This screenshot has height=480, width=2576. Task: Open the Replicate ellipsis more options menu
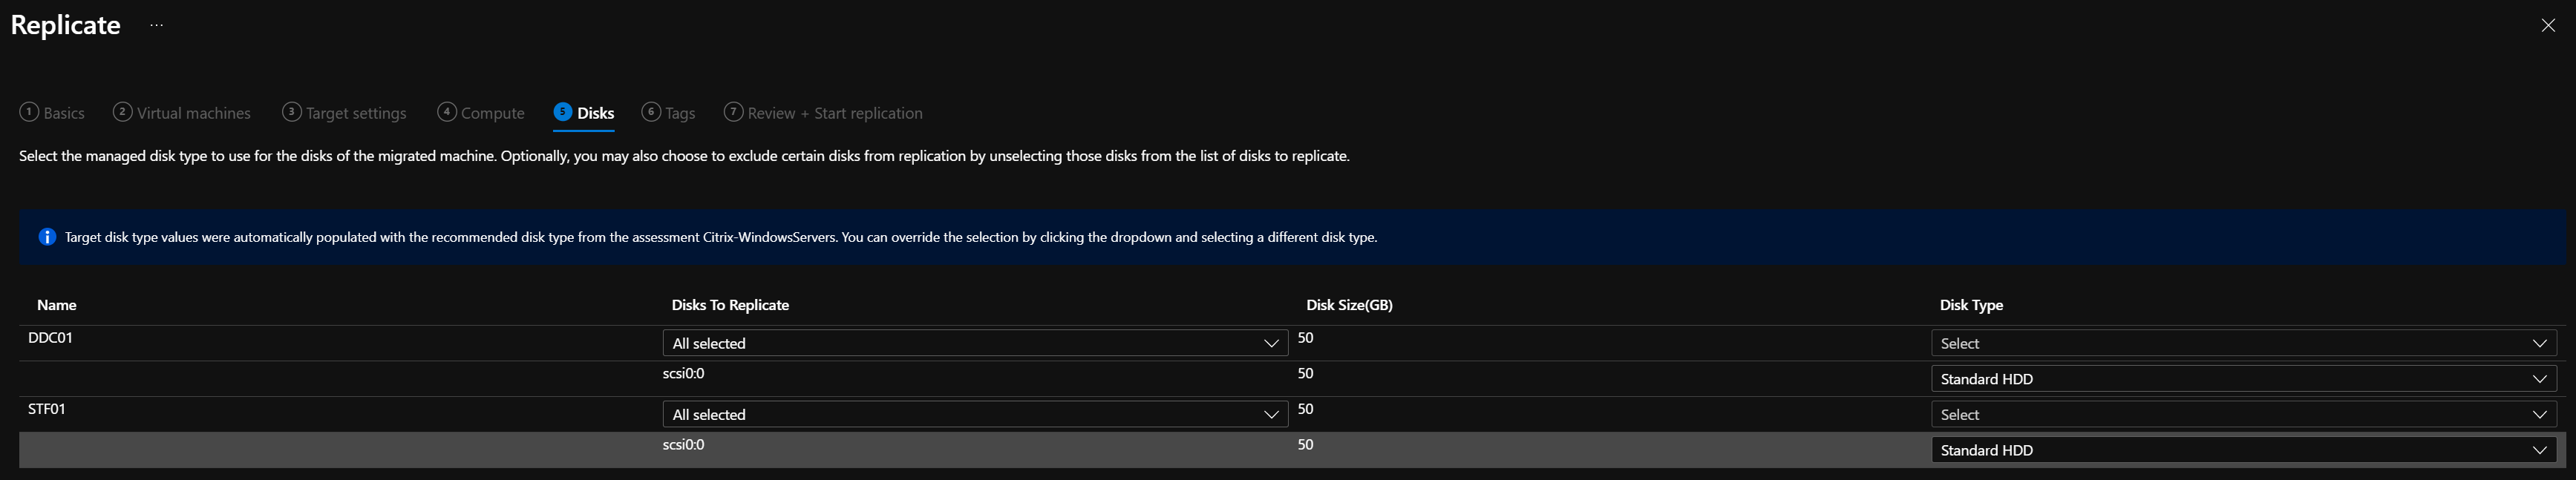click(x=156, y=25)
